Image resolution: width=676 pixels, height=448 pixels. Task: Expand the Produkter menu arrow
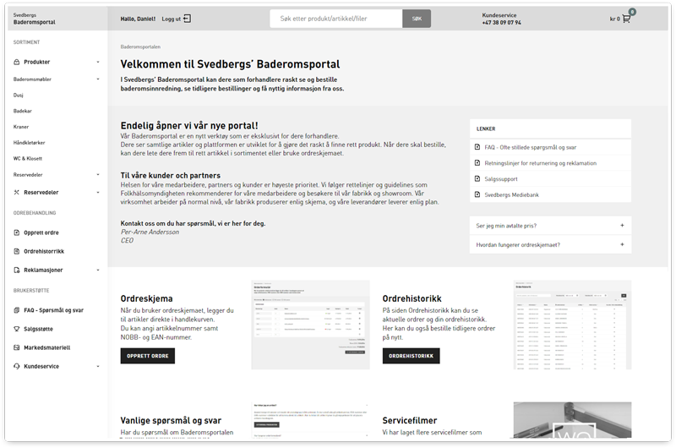click(98, 62)
